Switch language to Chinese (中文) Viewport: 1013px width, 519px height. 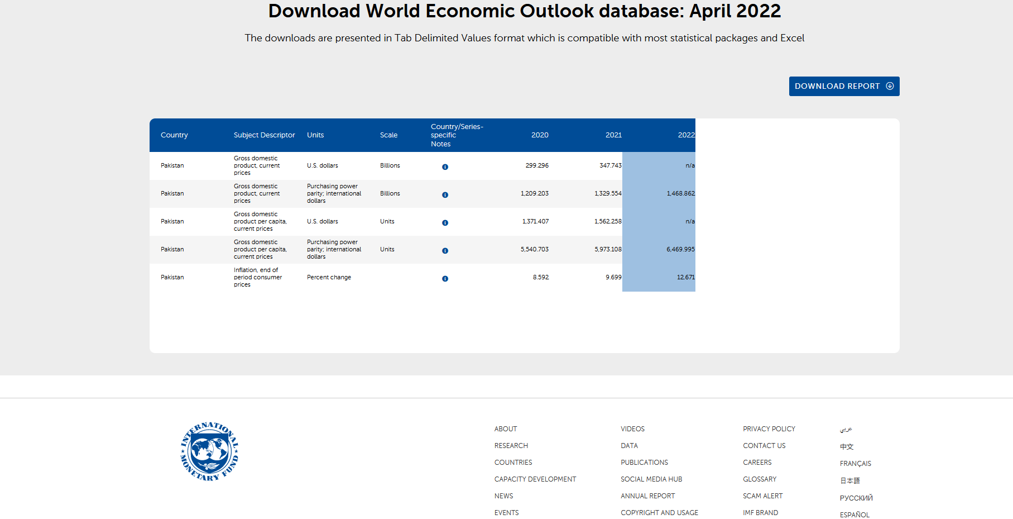pos(847,446)
